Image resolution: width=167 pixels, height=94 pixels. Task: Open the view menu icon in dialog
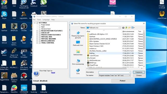[x=133, y=28]
